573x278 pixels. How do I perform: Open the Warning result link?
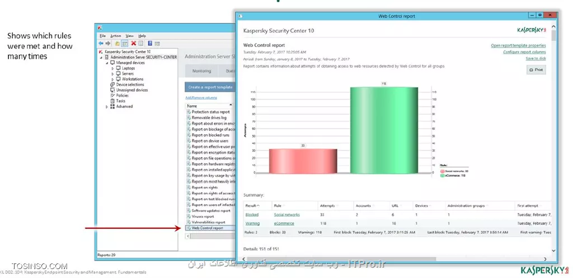click(x=252, y=223)
